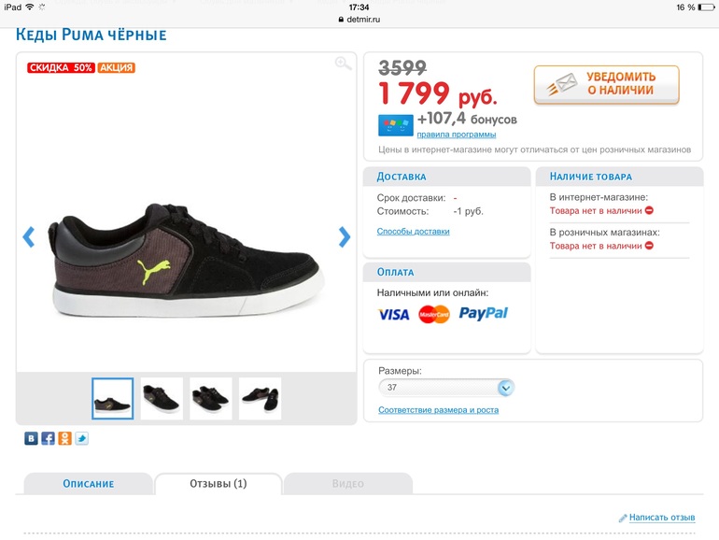Show next product photo with right arrow

tap(345, 237)
